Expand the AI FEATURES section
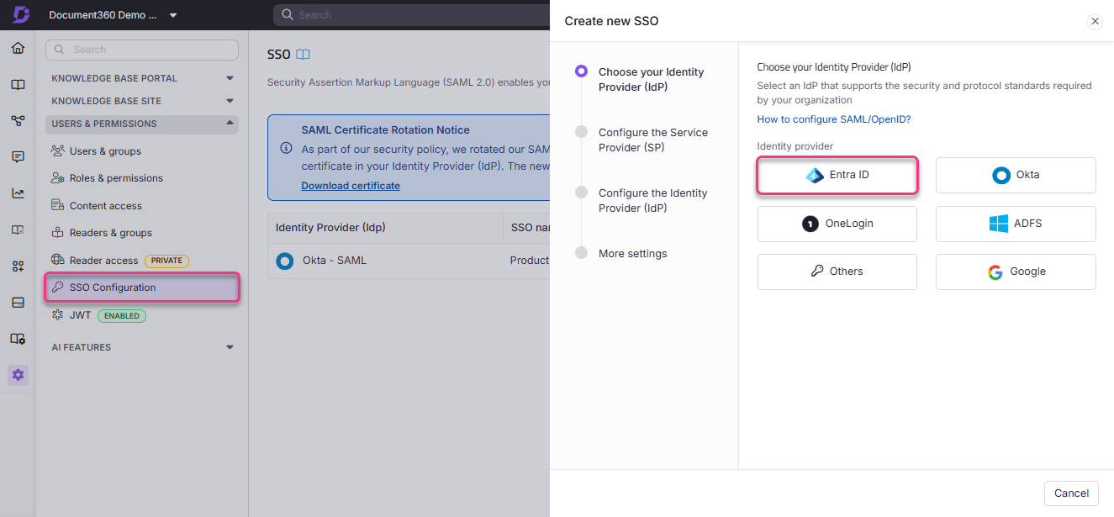Image resolution: width=1114 pixels, height=517 pixels. point(229,346)
